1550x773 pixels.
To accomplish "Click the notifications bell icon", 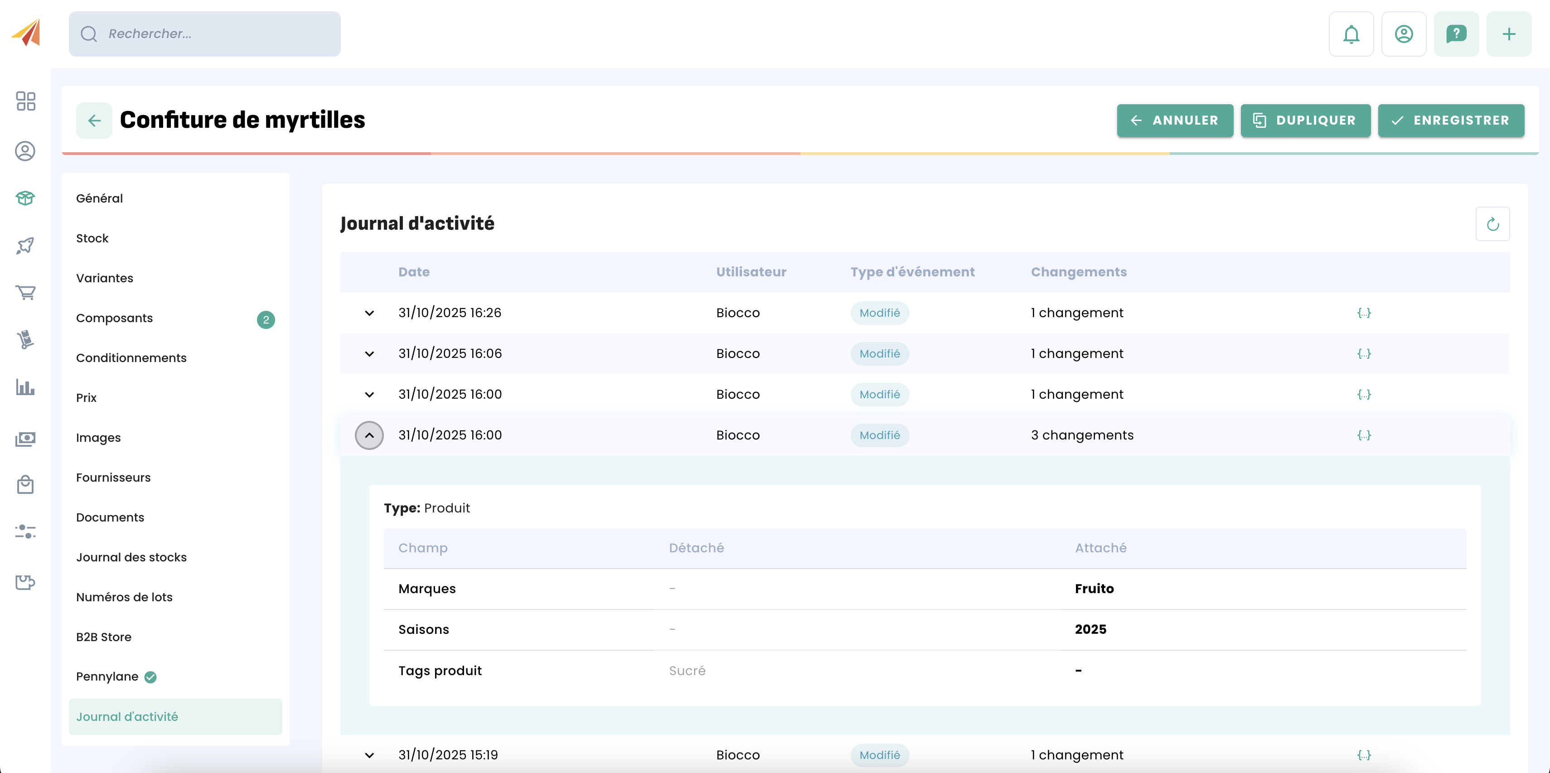I will coord(1351,34).
